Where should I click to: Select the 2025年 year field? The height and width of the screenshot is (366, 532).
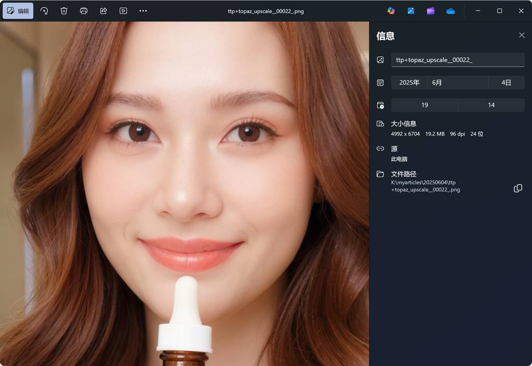click(409, 83)
